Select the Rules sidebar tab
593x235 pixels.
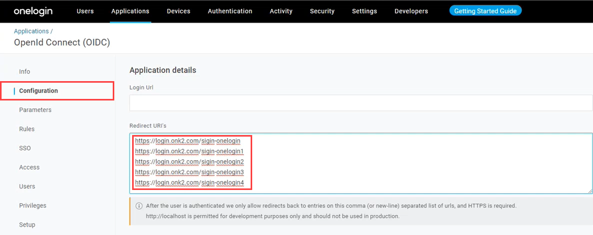[x=27, y=129]
